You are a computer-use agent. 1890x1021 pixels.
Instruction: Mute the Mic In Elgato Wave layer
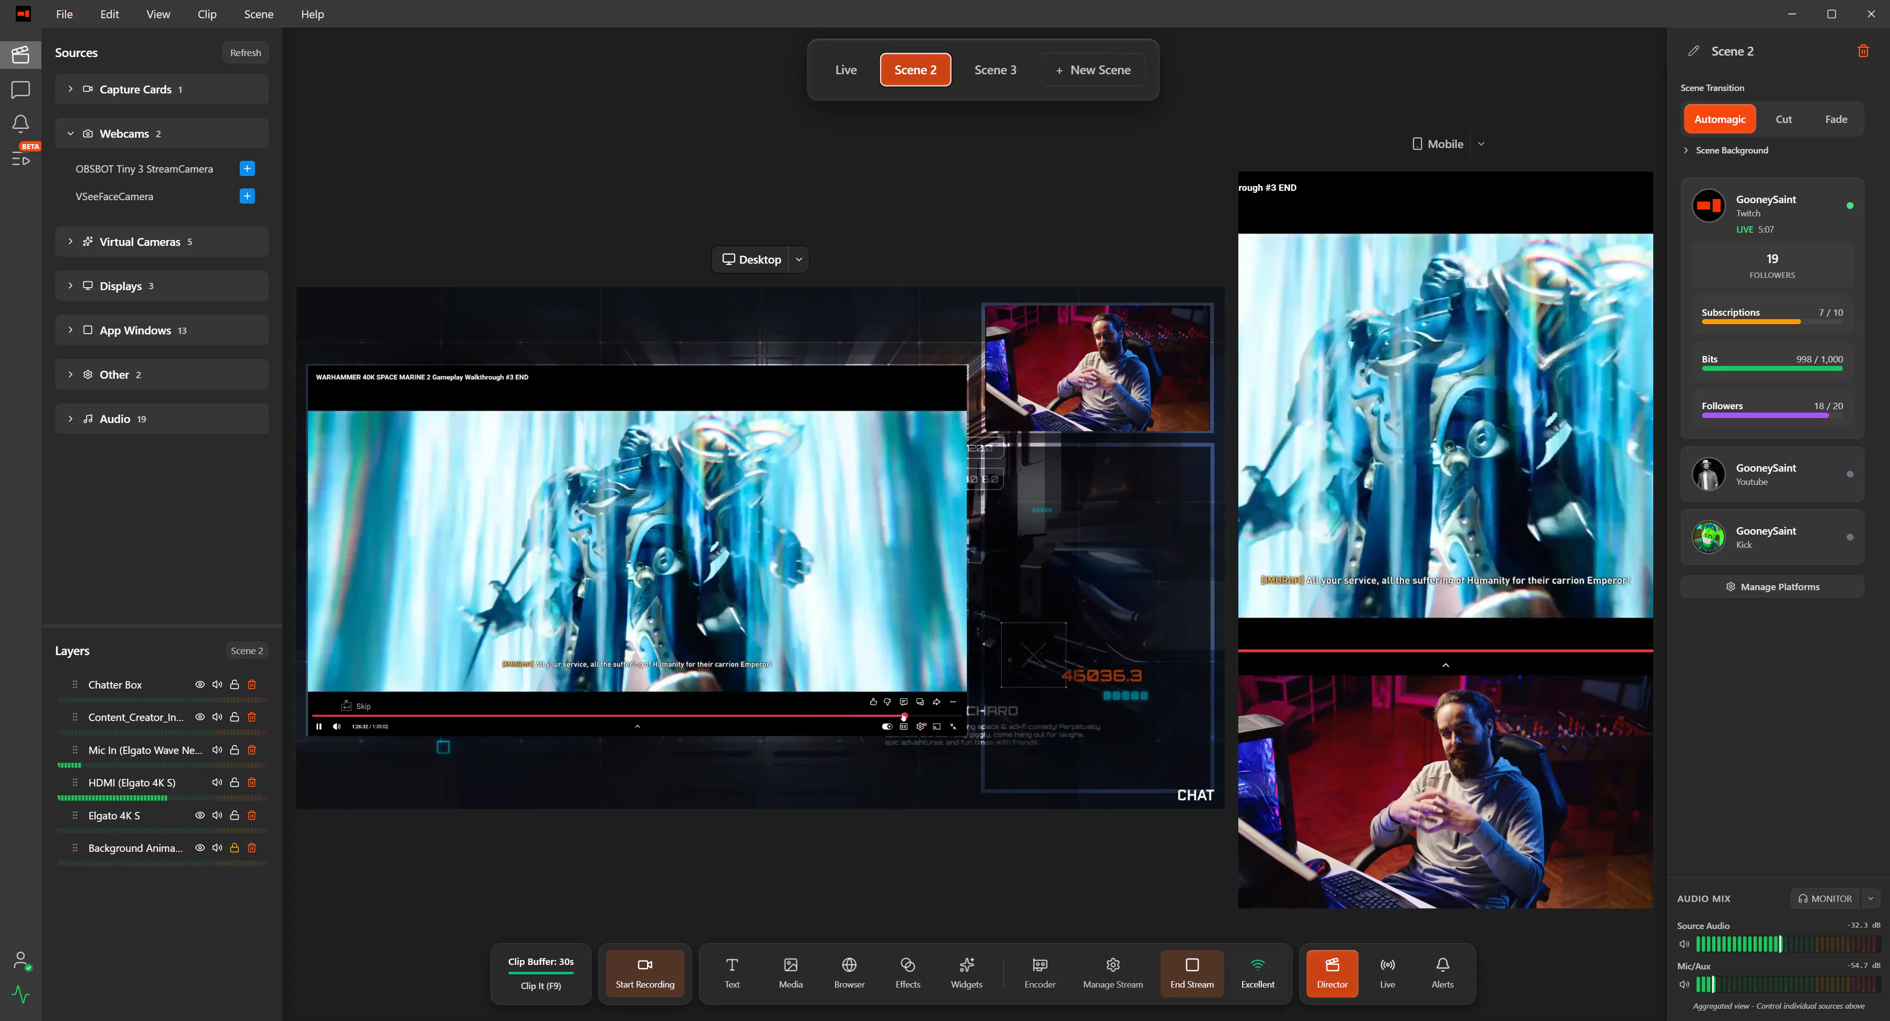(217, 750)
